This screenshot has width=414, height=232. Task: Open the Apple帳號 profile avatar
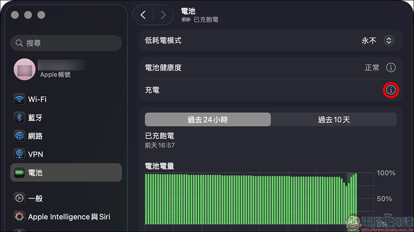coord(24,70)
